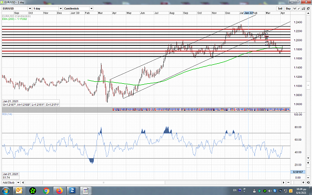Click the EMA (200) indicator label
312x195 pixels.
point(14,19)
